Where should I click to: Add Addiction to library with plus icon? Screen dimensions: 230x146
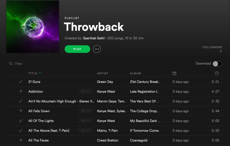21,91
